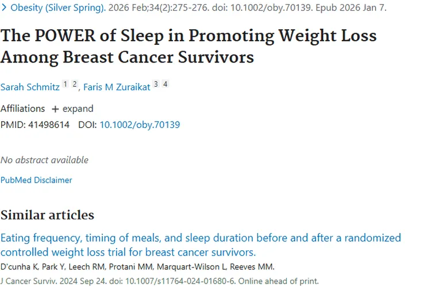Click the PMID number 41498614

(48, 124)
